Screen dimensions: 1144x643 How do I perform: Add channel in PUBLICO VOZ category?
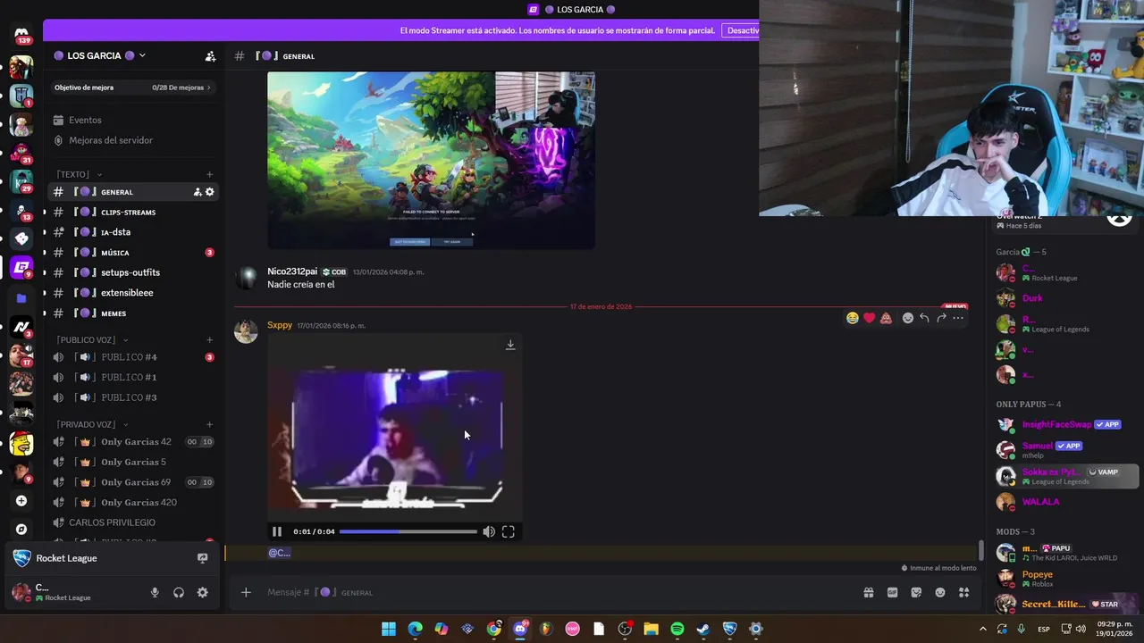[x=209, y=339]
